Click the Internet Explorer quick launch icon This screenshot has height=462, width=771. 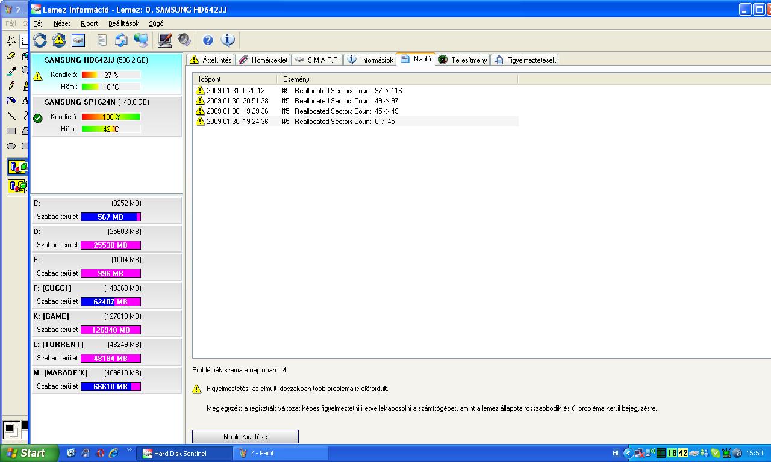click(114, 453)
